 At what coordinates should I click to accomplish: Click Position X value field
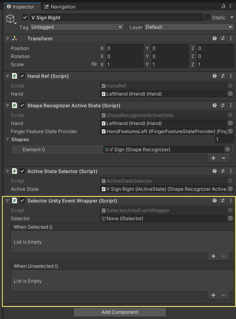click(125, 48)
